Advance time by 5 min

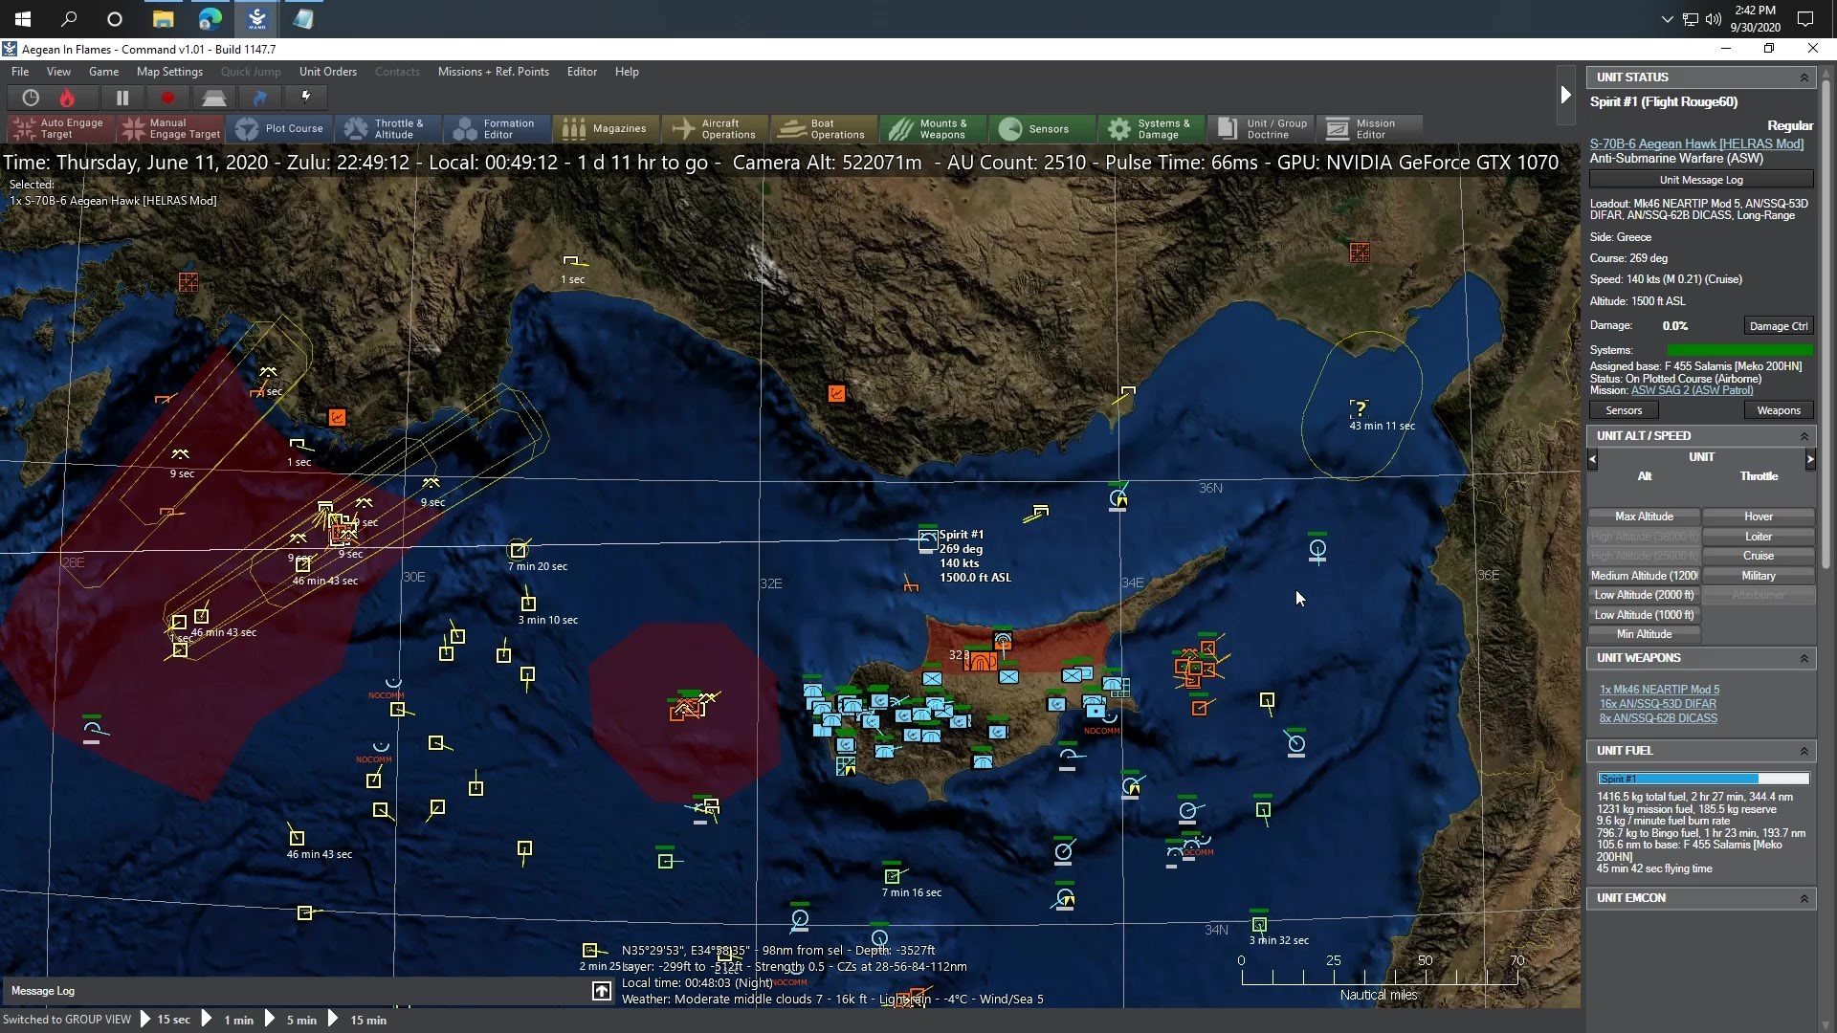(293, 1020)
